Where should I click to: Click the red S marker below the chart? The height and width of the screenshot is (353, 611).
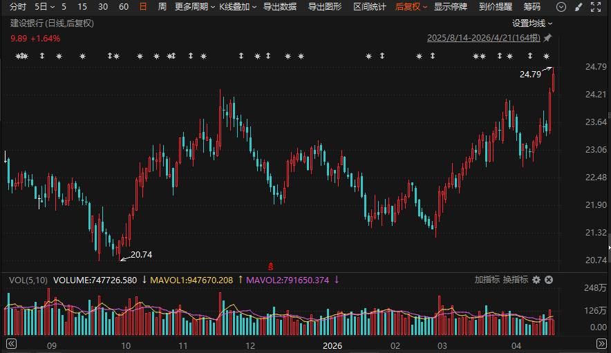[x=271, y=265]
